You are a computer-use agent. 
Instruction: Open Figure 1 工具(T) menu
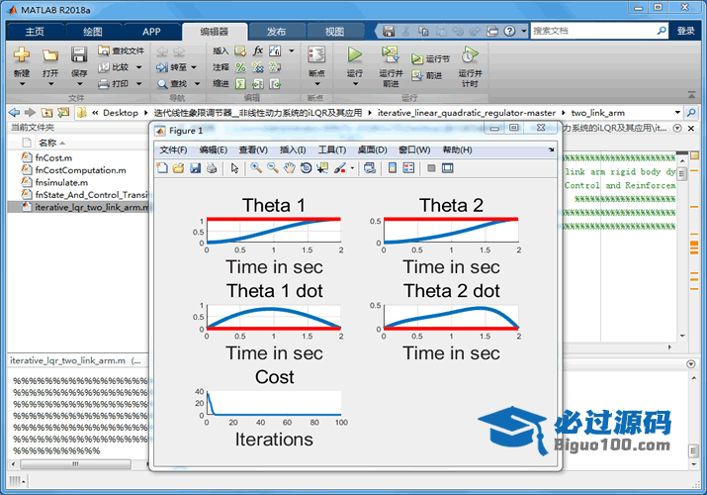tap(332, 149)
